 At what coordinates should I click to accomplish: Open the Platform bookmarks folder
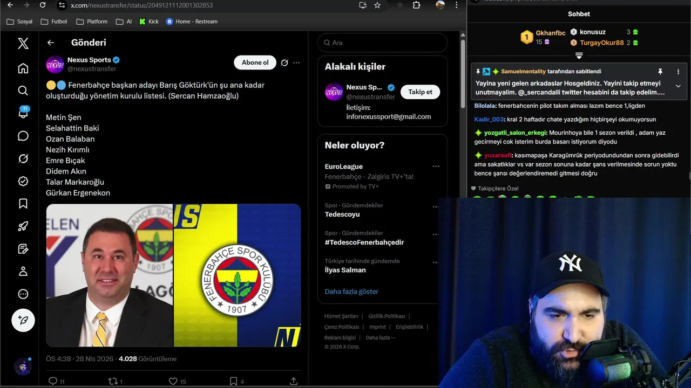92,22
